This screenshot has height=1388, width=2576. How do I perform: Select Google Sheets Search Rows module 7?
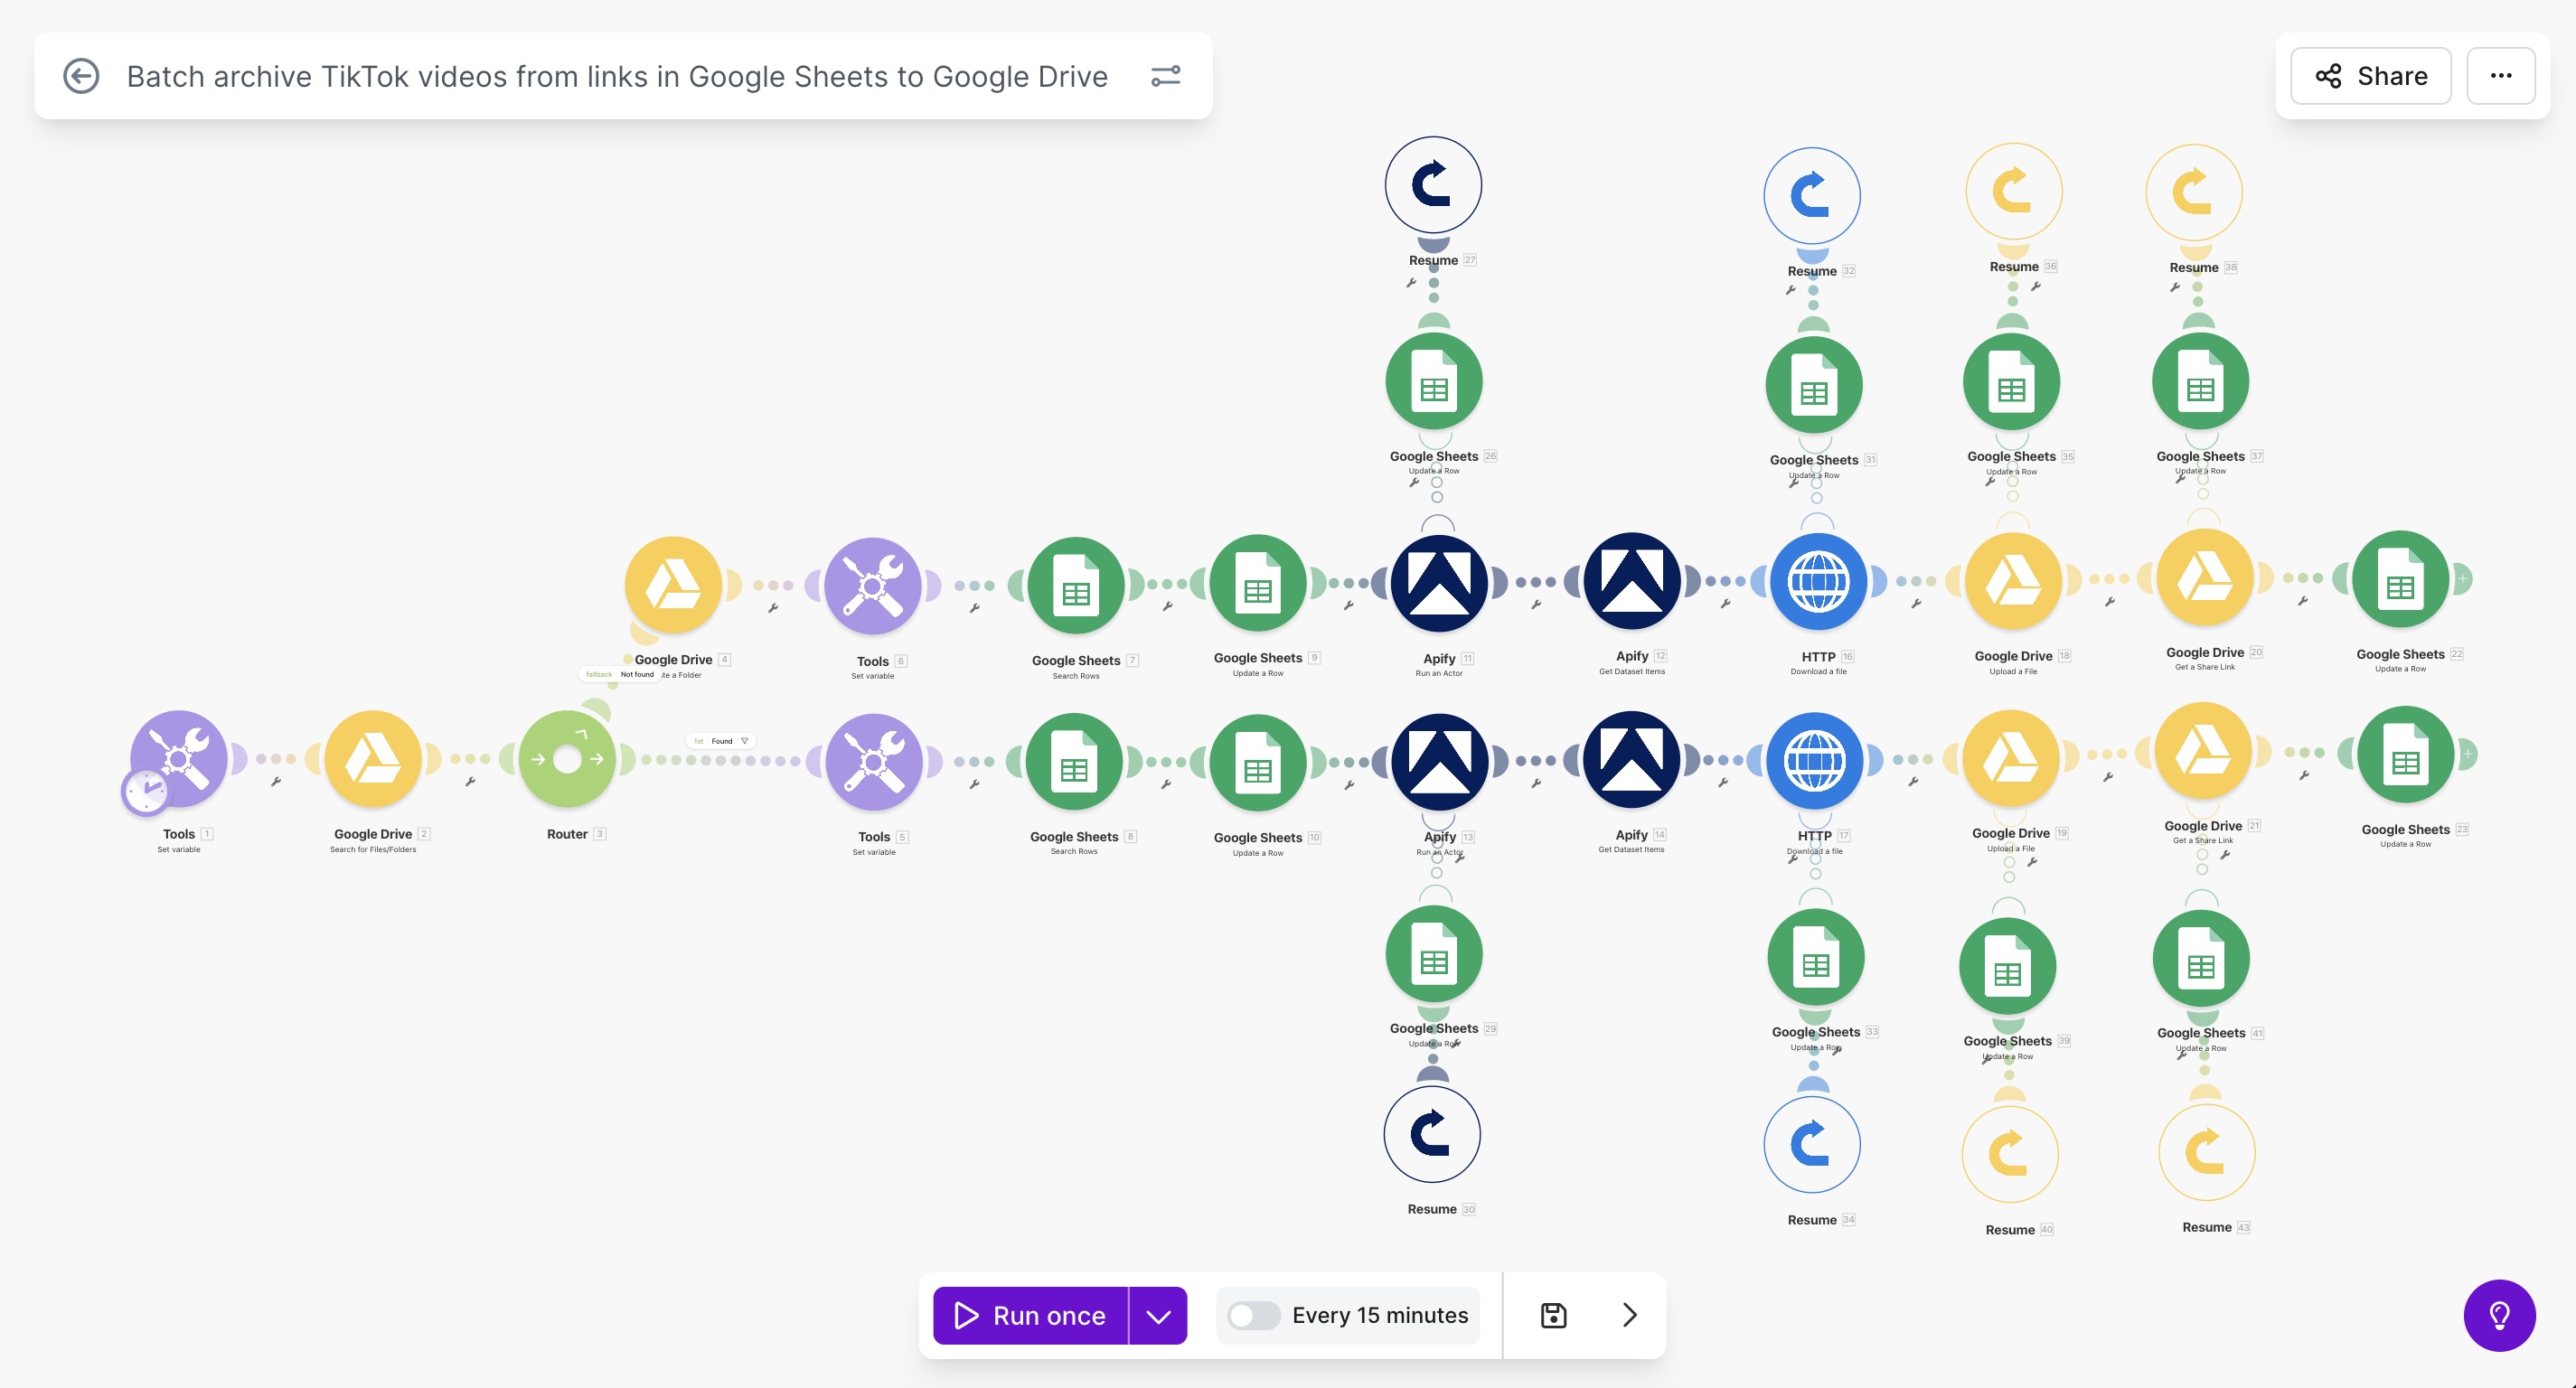point(1075,586)
